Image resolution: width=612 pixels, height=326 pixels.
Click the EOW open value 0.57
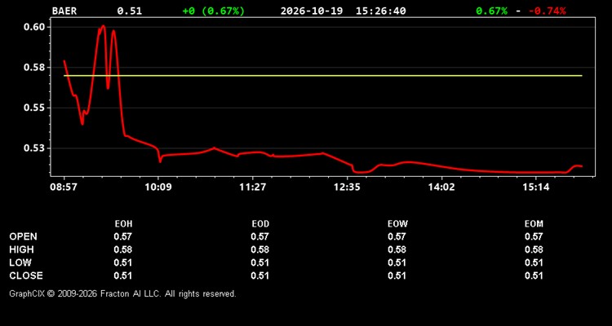pyautogui.click(x=397, y=236)
